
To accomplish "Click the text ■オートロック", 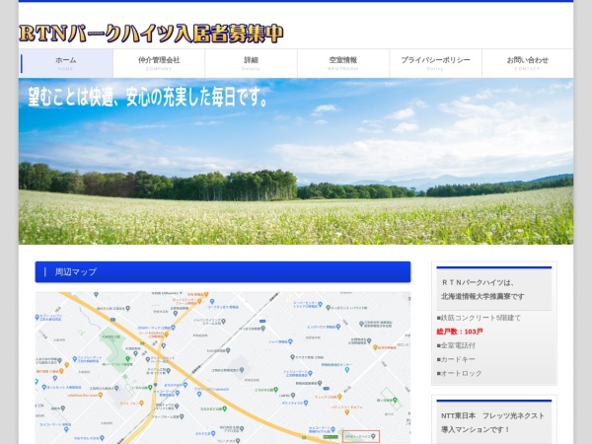I will click(460, 373).
